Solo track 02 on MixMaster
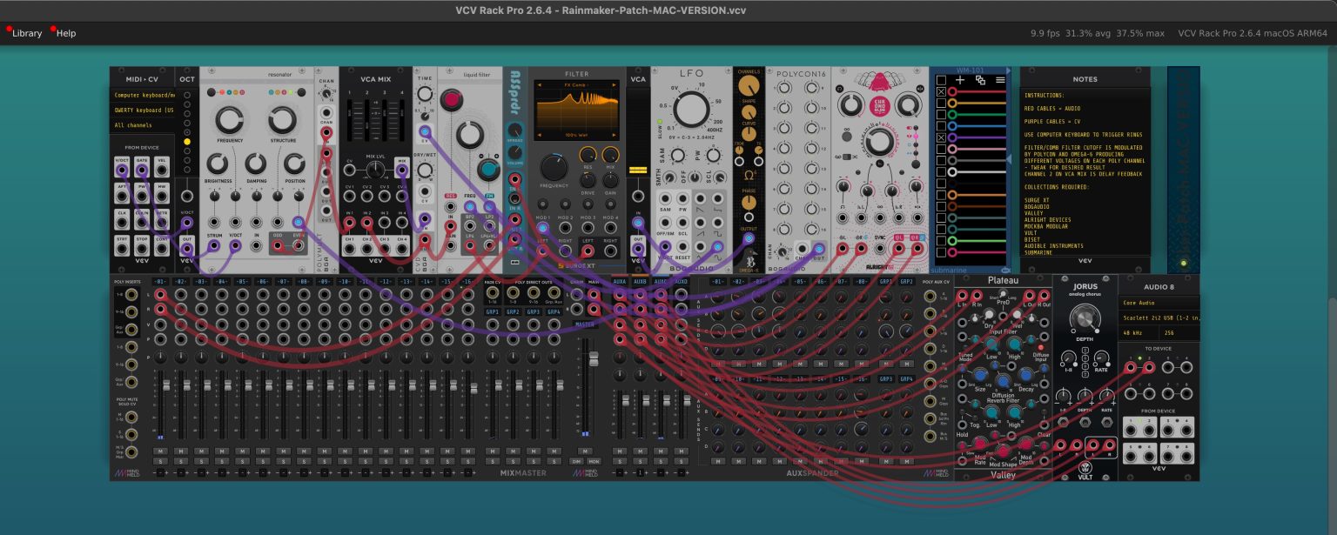Screen dimensions: 1337x535 (180, 460)
